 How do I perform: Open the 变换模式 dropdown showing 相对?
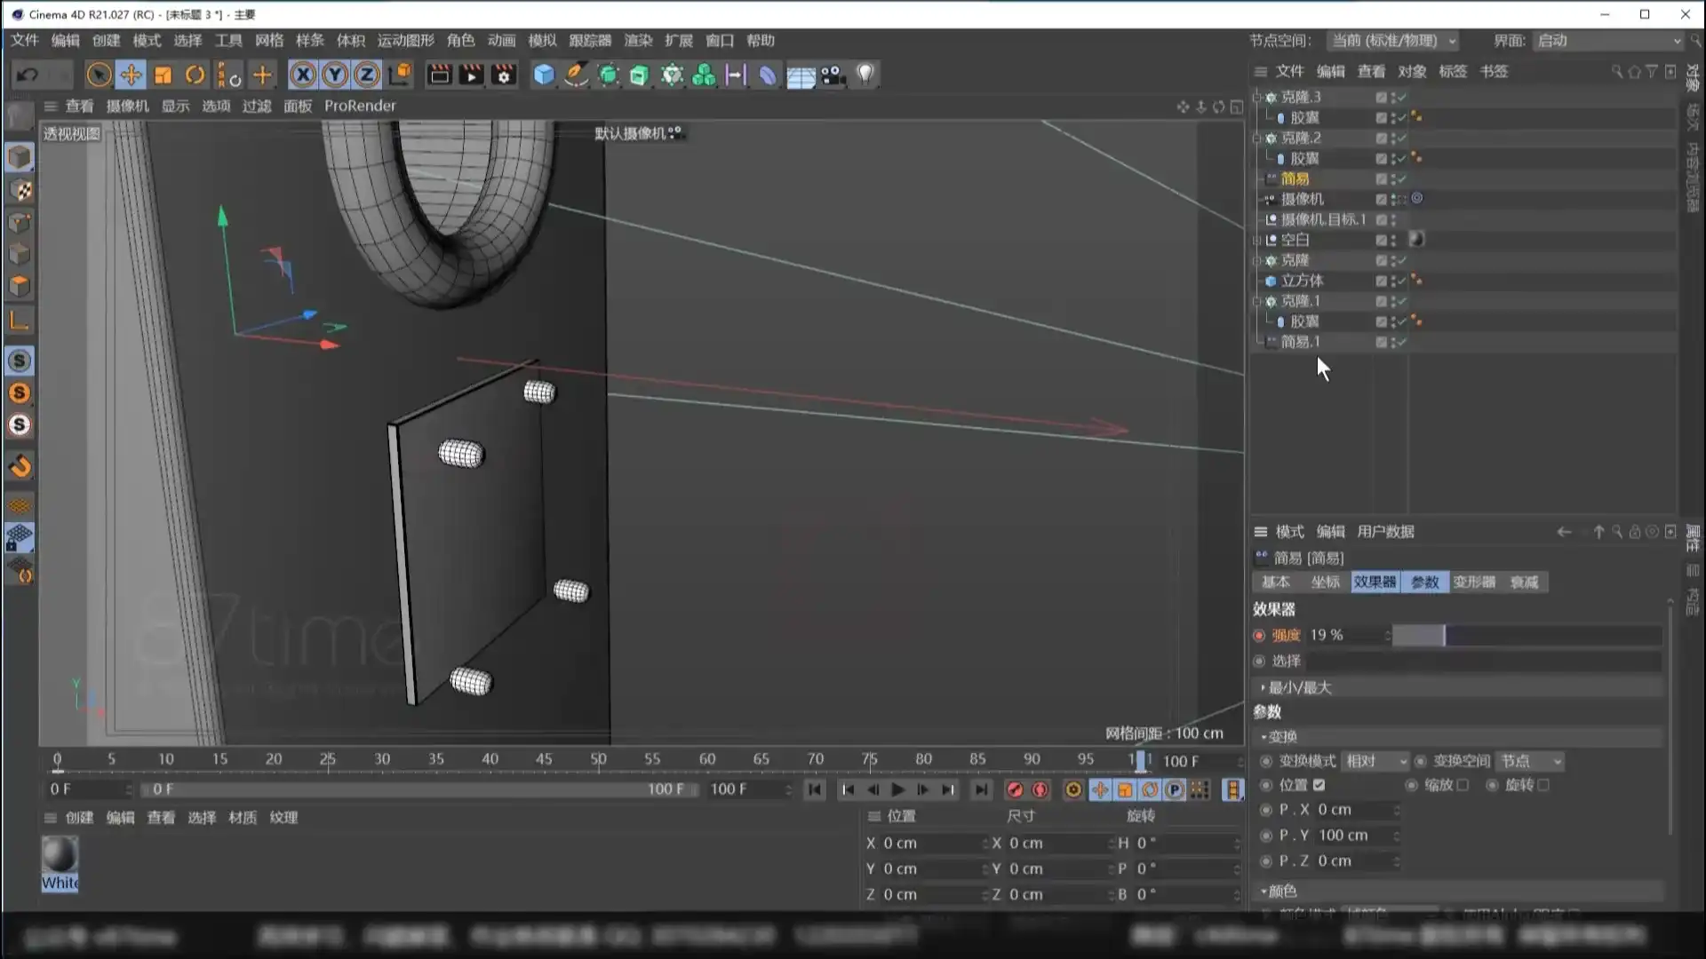pyautogui.click(x=1375, y=760)
